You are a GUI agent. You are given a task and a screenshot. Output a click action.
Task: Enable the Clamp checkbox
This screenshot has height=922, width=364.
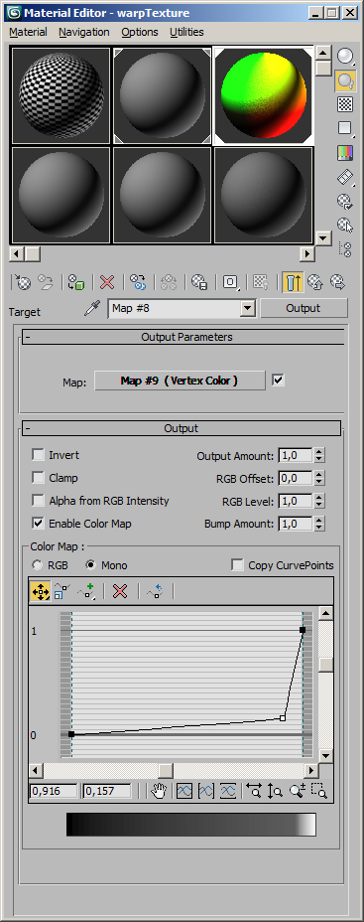click(x=38, y=478)
